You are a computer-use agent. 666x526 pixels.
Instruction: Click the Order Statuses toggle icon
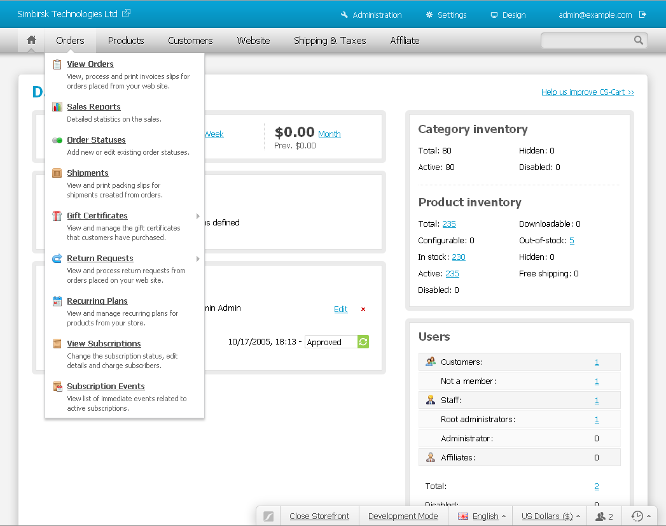click(57, 140)
